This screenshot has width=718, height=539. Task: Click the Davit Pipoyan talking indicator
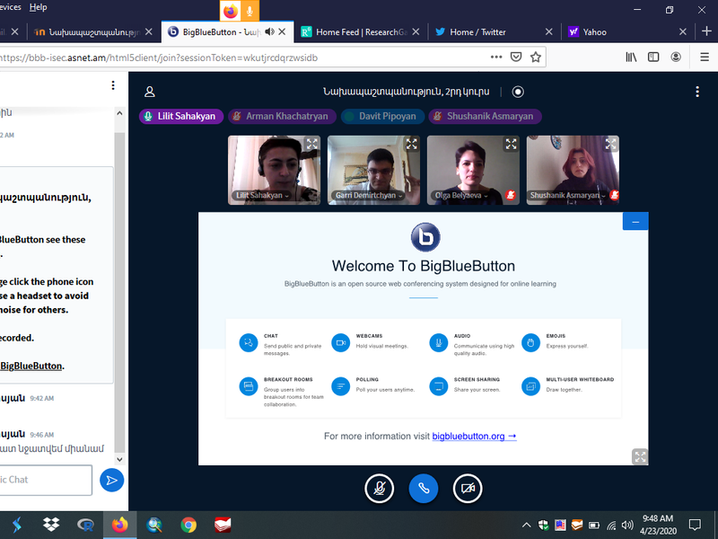click(382, 117)
